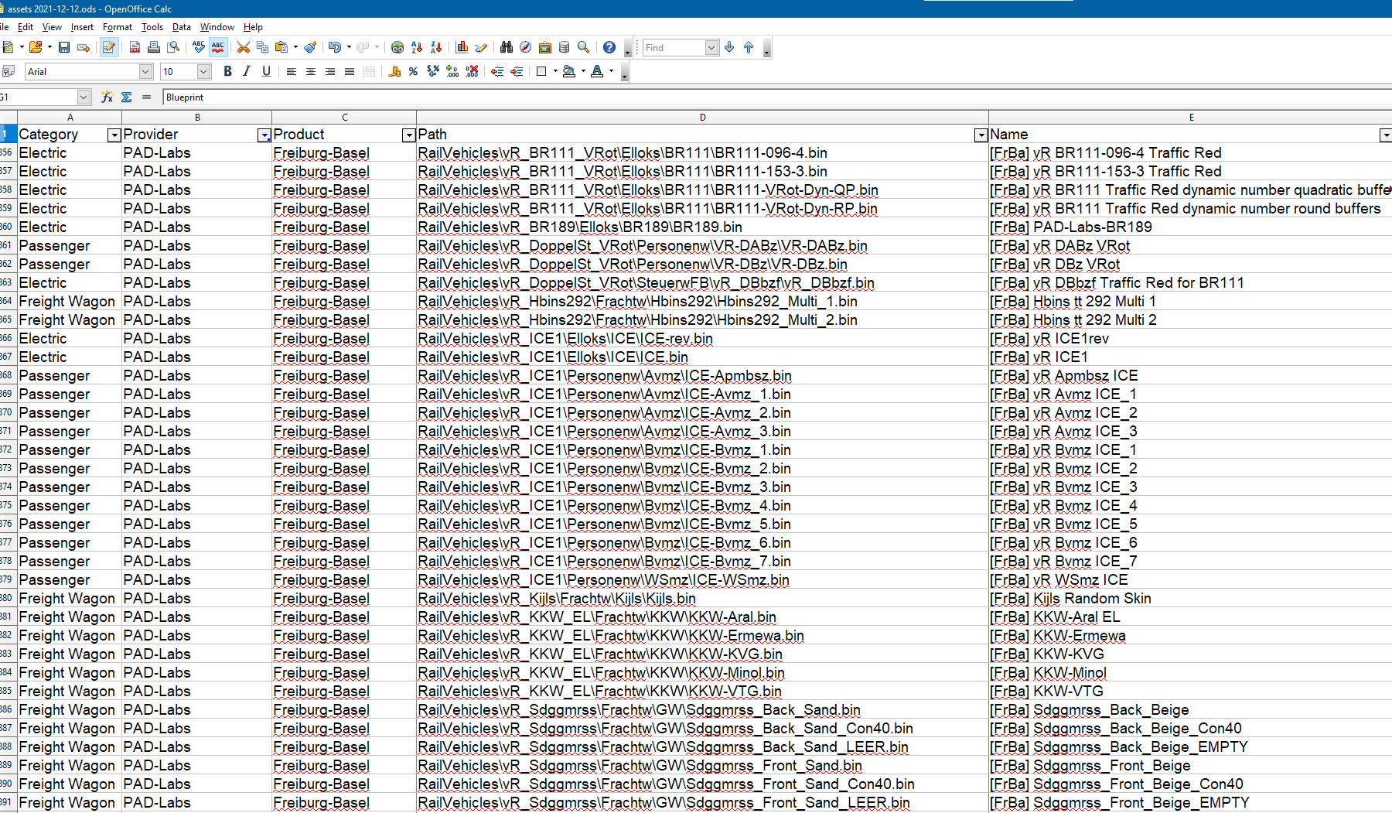Export directly as PDF
This screenshot has width=1392, height=813.
pyautogui.click(x=135, y=48)
